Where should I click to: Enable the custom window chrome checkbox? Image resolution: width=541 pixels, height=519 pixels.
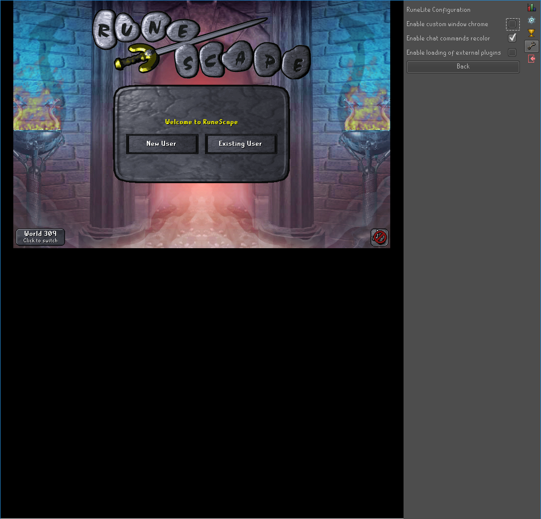512,24
